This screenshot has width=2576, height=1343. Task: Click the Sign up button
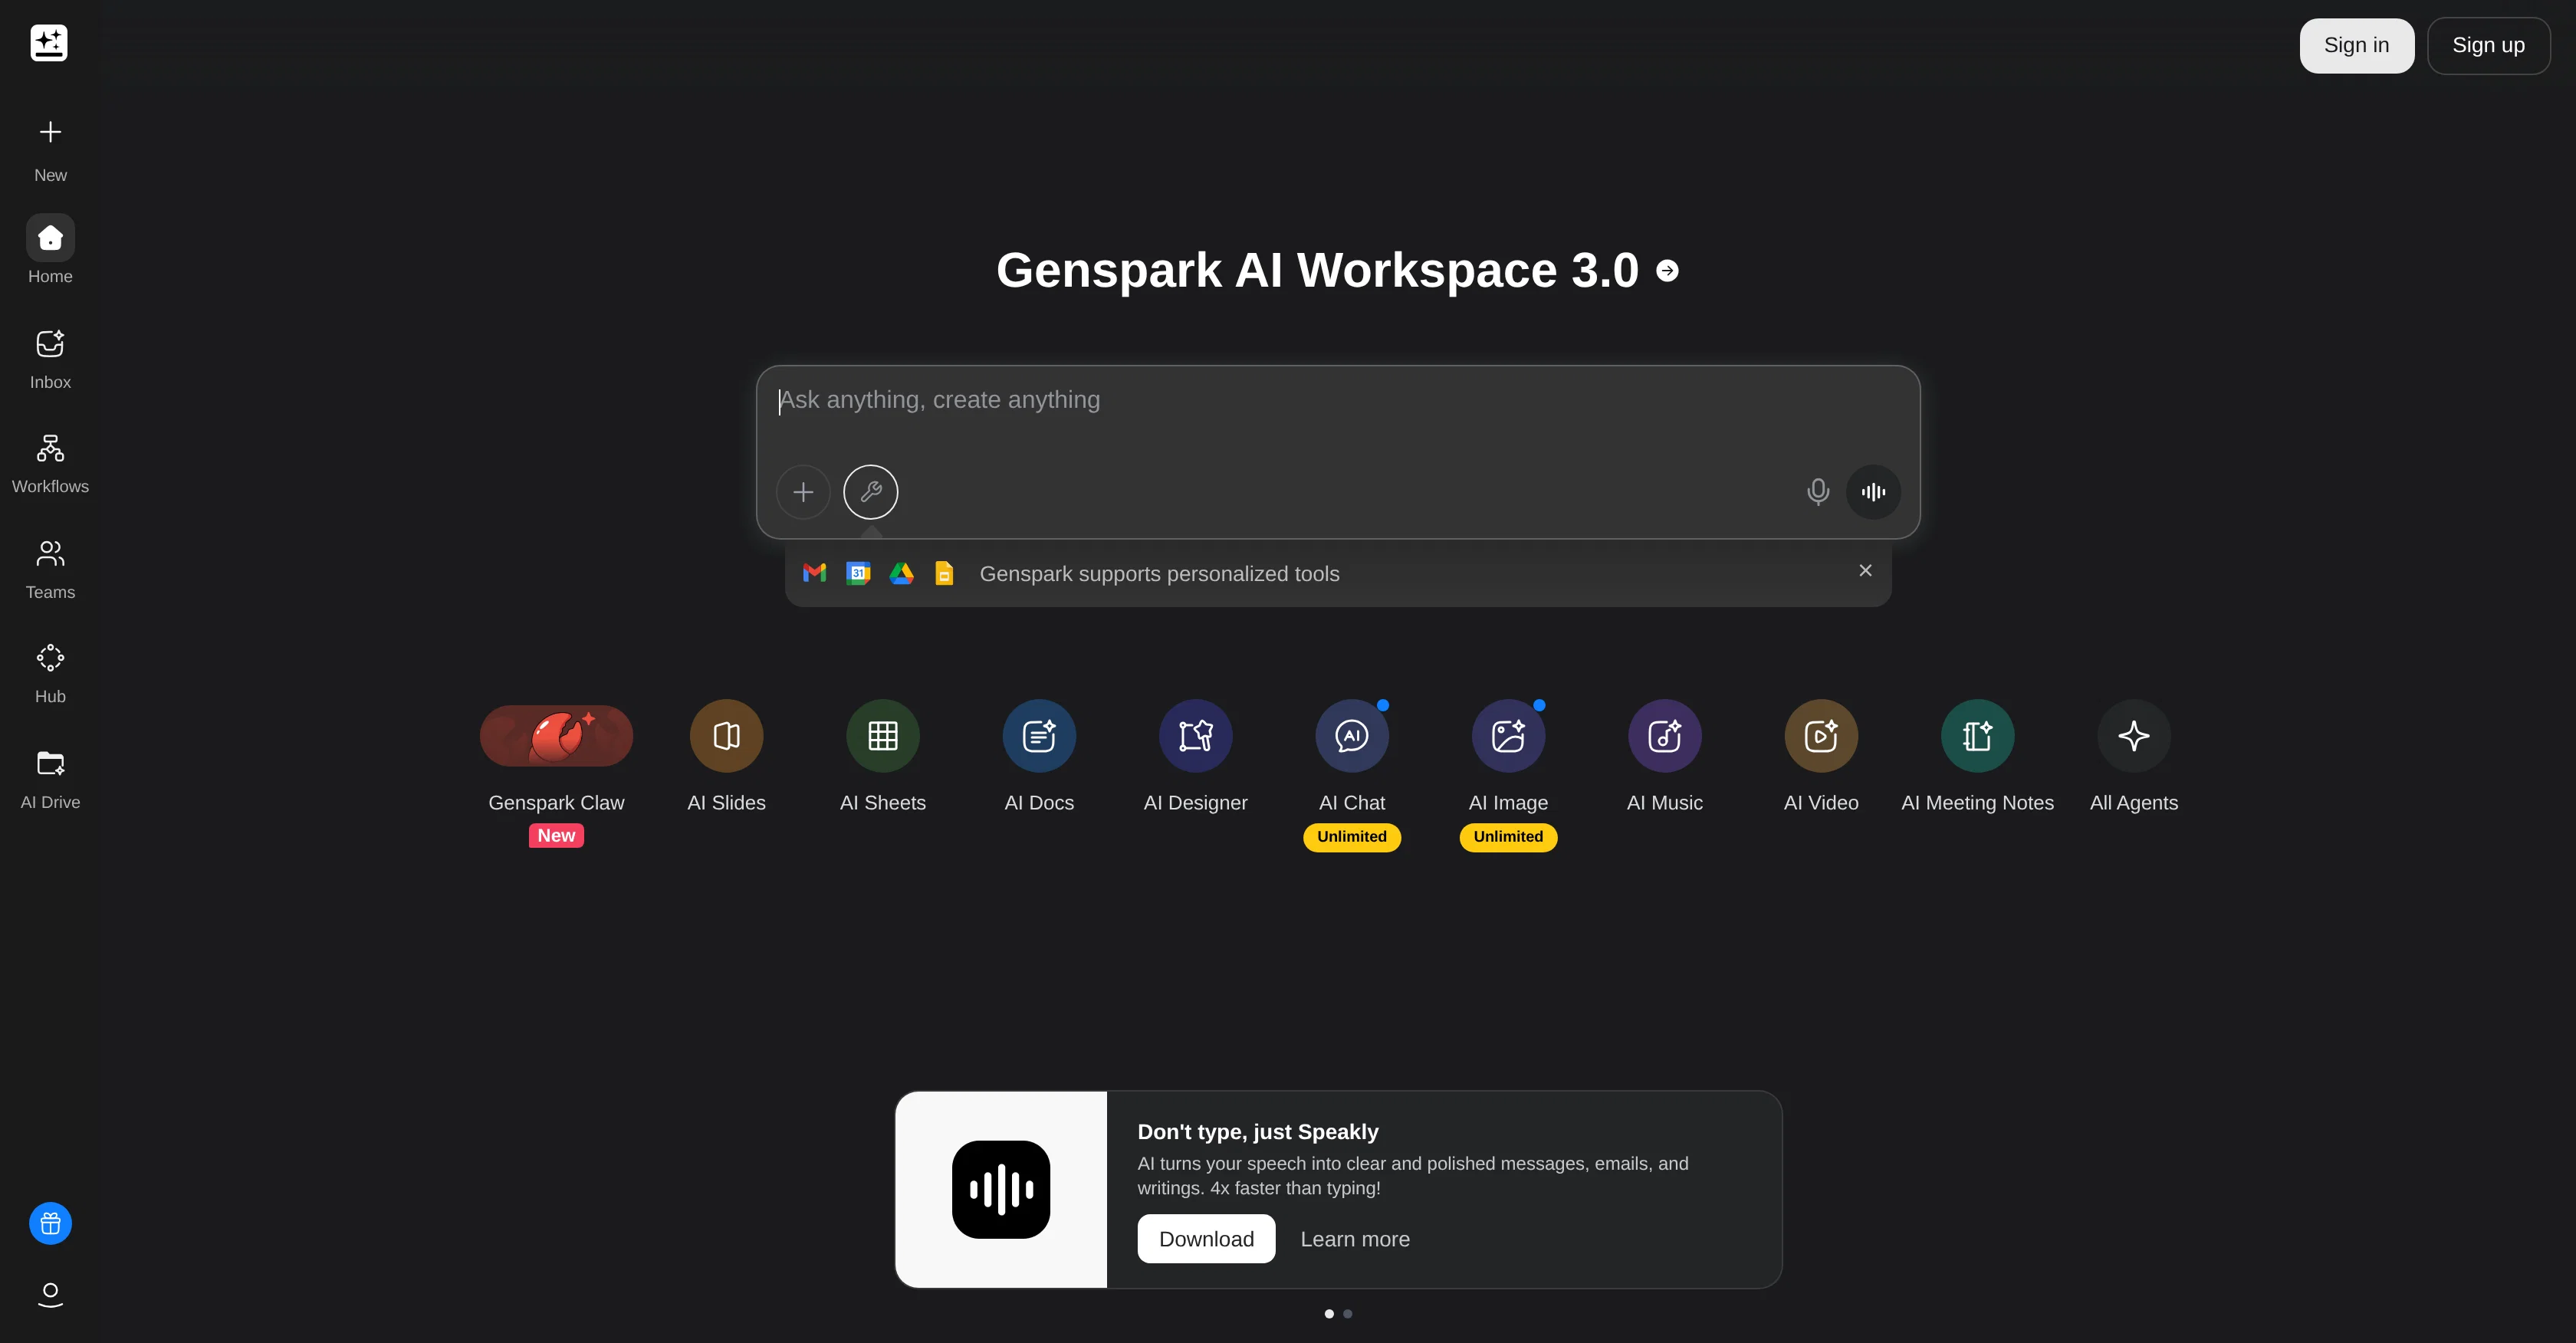tap(2488, 45)
